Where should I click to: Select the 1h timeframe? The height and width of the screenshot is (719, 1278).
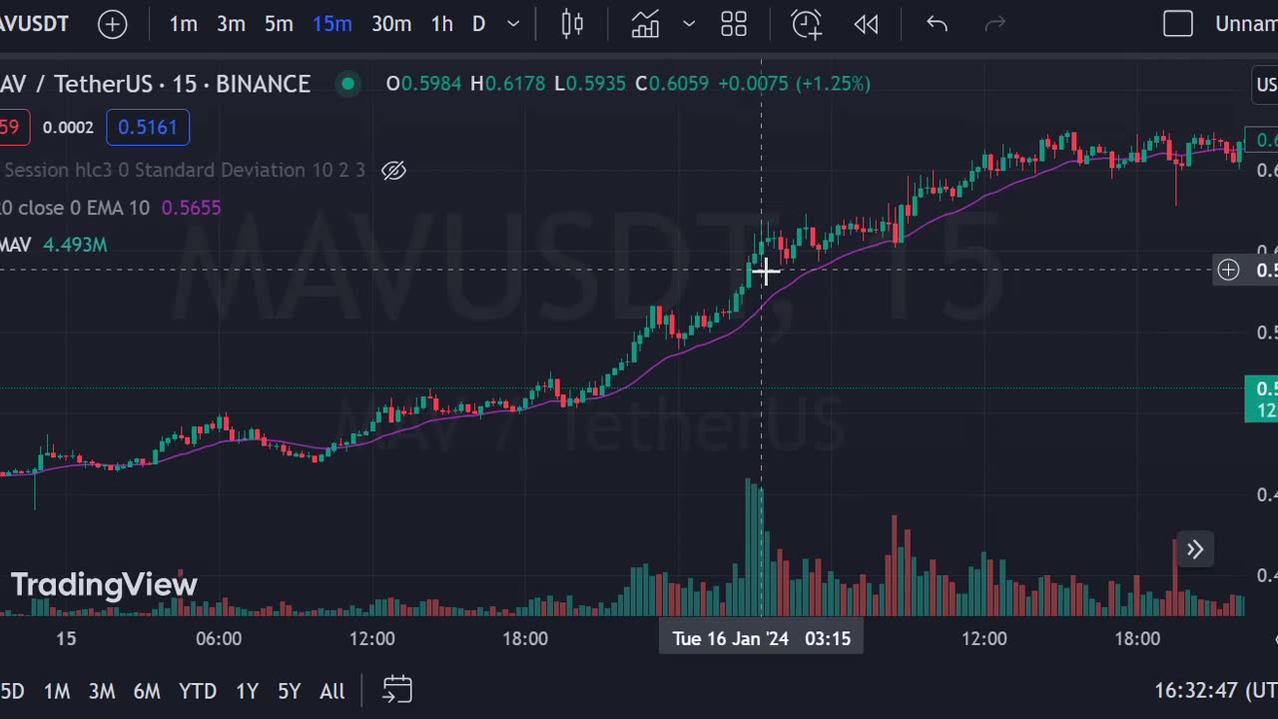pos(441,24)
